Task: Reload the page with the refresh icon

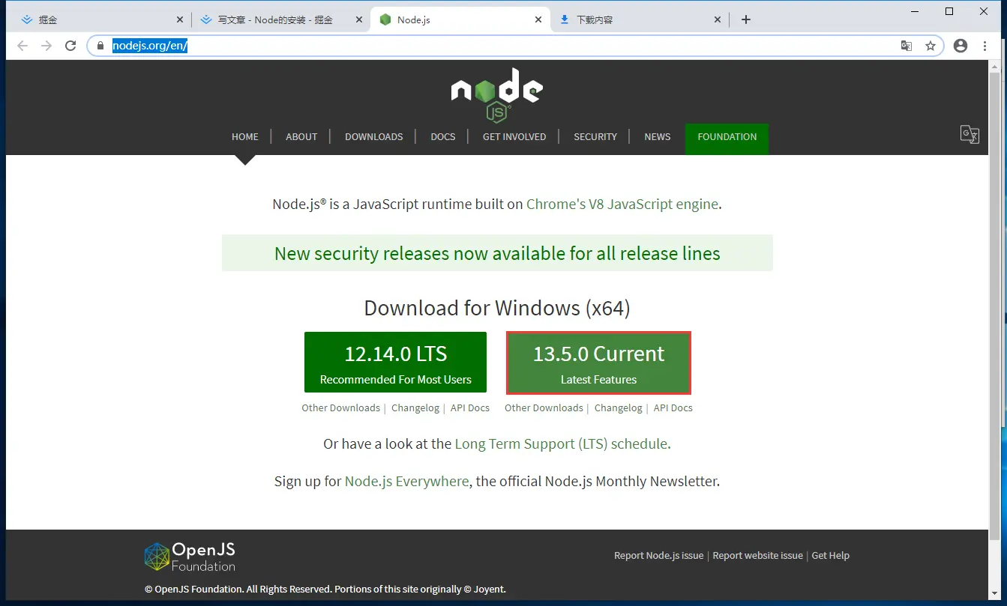Action: (x=70, y=46)
